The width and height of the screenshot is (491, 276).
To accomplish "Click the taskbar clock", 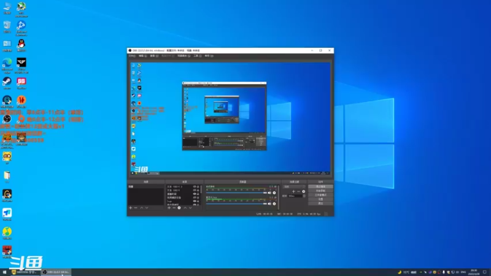I will [474, 272].
